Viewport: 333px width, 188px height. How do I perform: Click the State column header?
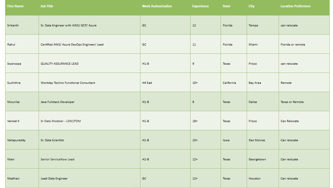pos(226,6)
